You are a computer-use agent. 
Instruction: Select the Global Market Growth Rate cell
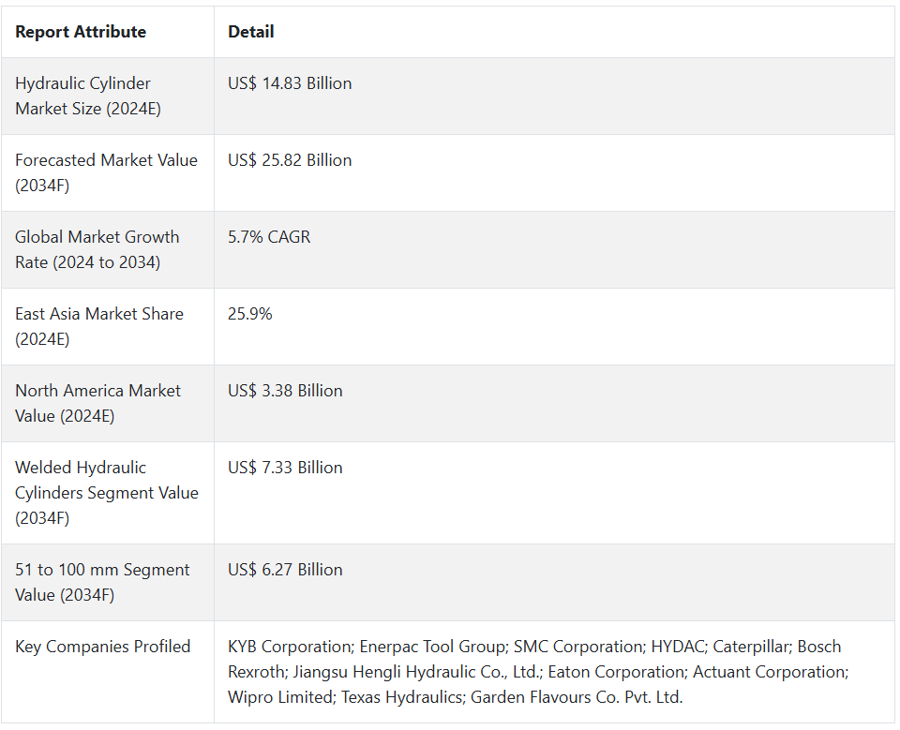pyautogui.click(x=97, y=249)
